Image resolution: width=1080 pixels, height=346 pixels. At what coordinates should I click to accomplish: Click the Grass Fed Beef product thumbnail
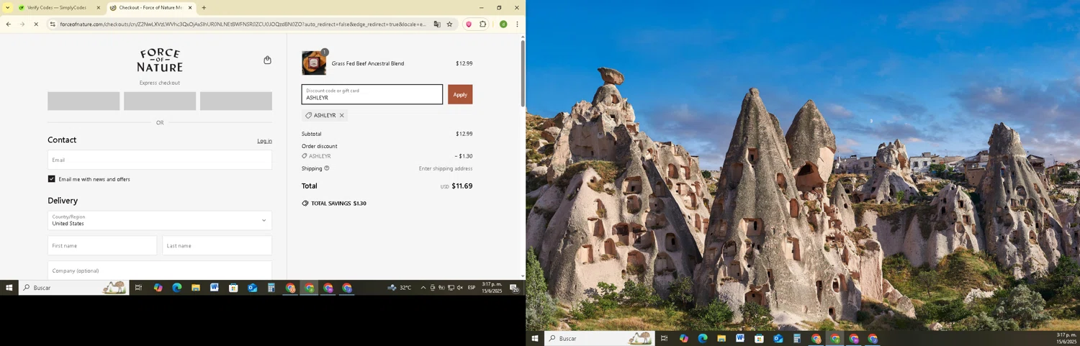[314, 63]
